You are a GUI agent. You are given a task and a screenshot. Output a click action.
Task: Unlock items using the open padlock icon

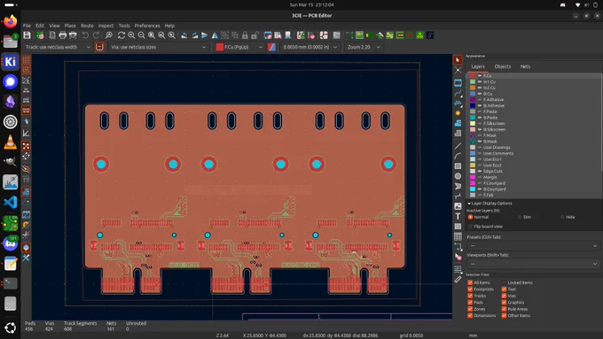255,35
